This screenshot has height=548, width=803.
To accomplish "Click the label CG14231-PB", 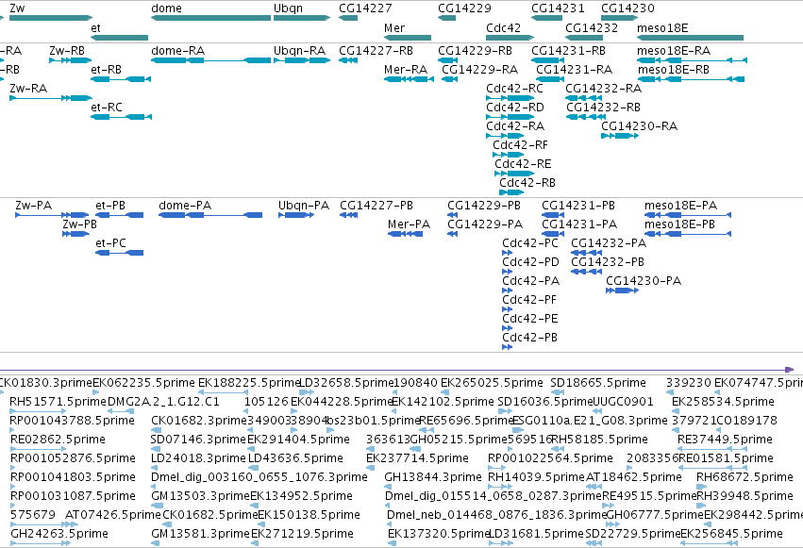I will 578,206.
